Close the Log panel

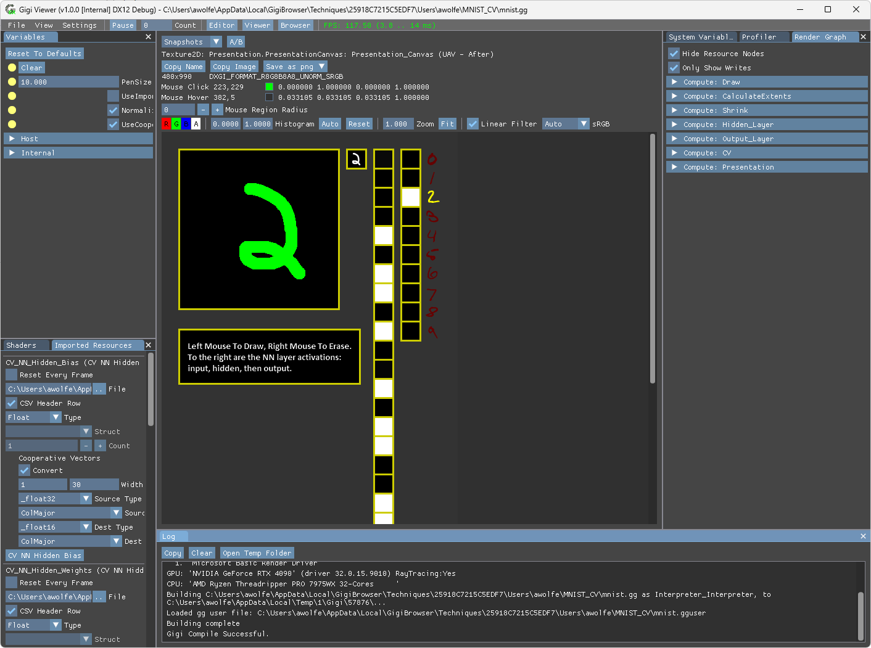[x=863, y=536]
